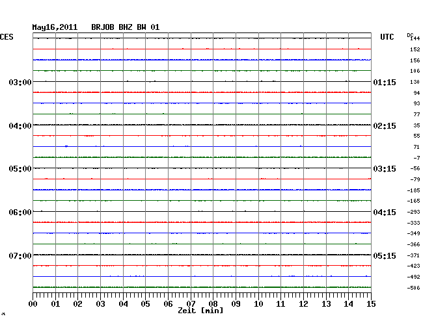This screenshot has width=423, height=321.
Task: Click the local time label 05:00
Action: pyautogui.click(x=20, y=169)
